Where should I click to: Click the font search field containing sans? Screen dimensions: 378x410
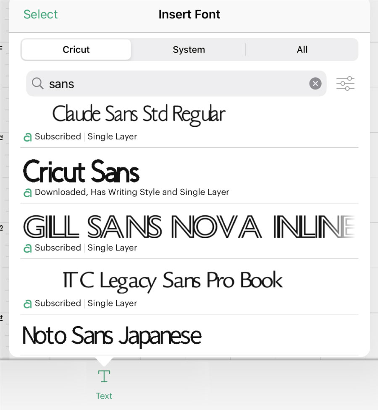[176, 84]
